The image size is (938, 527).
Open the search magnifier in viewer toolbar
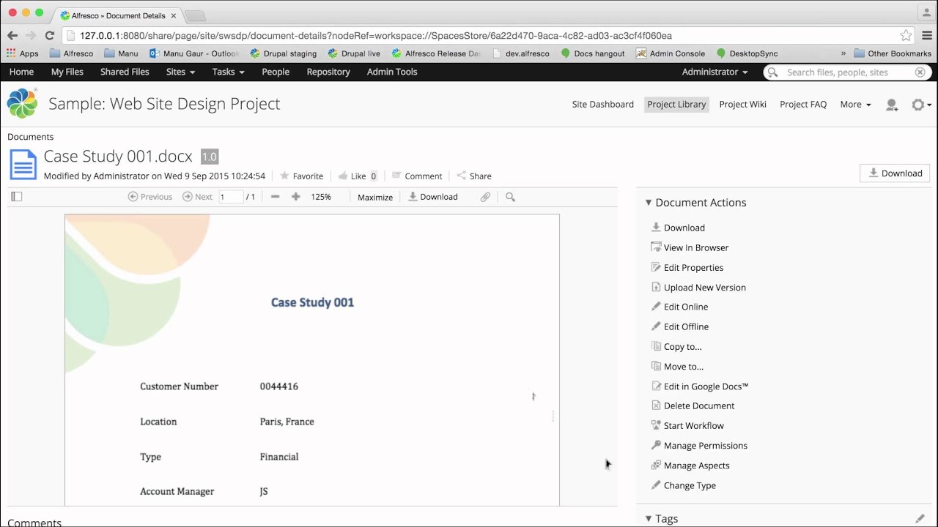pyautogui.click(x=511, y=197)
